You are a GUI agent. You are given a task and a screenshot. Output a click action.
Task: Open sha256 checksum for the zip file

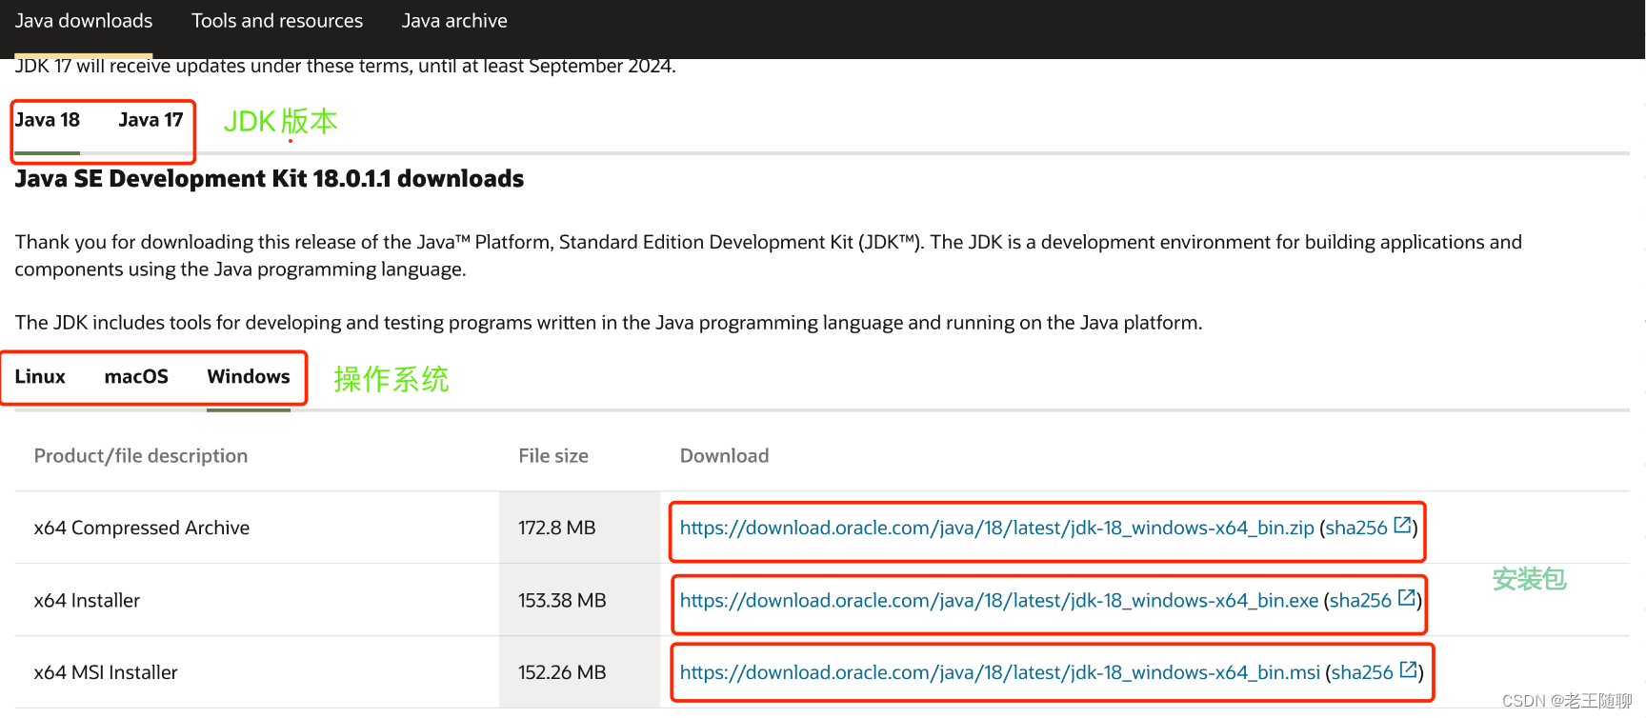(x=1356, y=528)
